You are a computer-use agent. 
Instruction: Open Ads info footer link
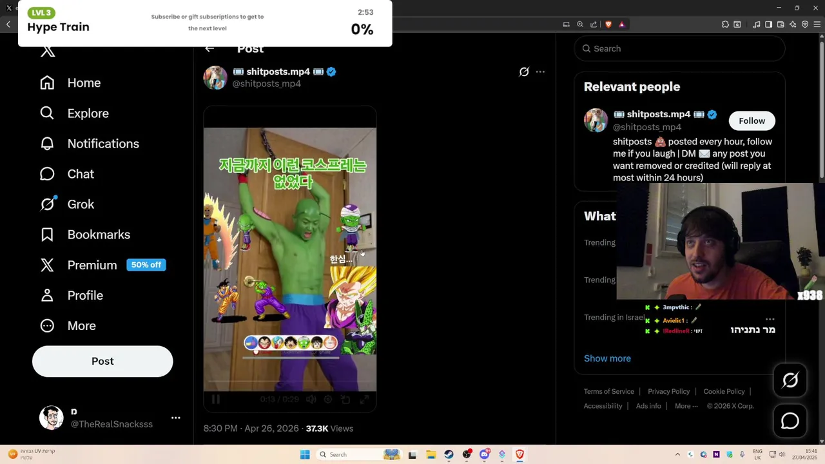[x=648, y=406]
